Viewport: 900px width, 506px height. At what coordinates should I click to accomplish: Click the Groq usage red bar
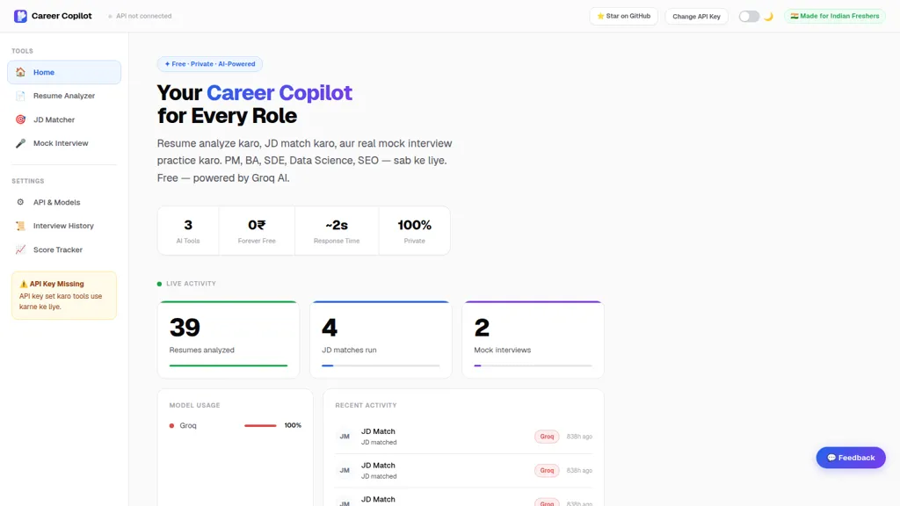[x=260, y=426]
